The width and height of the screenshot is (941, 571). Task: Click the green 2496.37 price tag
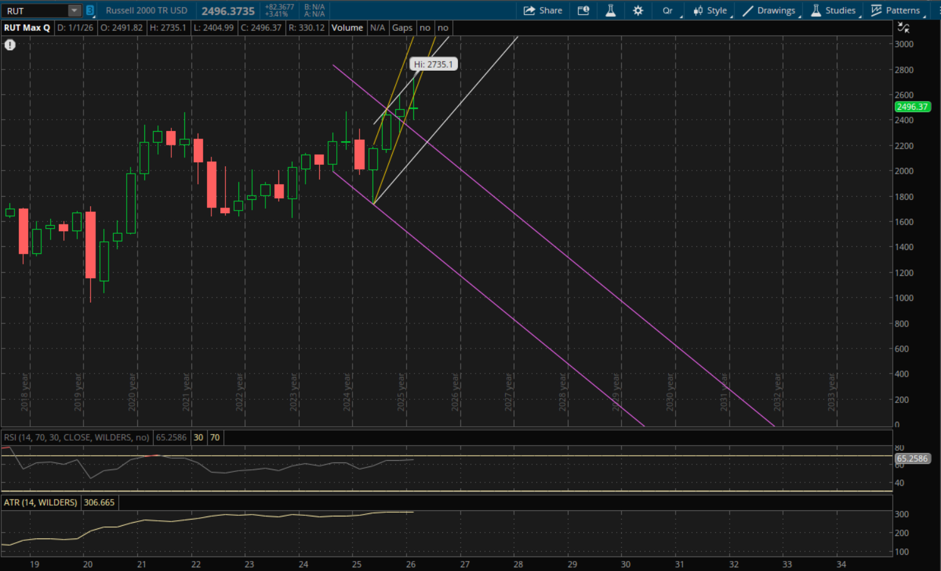(912, 107)
